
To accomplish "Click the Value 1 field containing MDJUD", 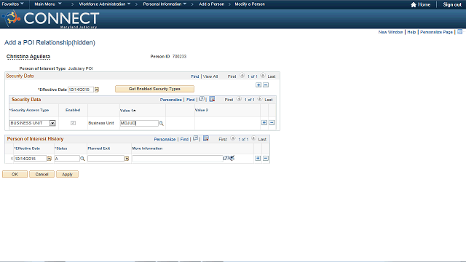I will tap(139, 123).
